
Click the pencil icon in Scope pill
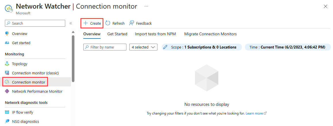(x=165, y=47)
